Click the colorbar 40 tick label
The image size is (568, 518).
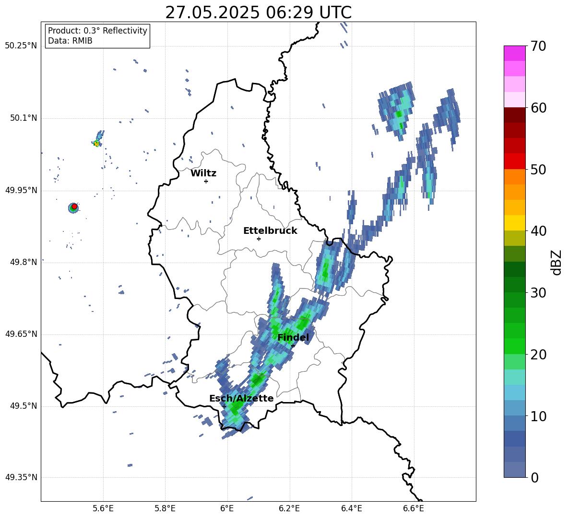pyautogui.click(x=538, y=231)
